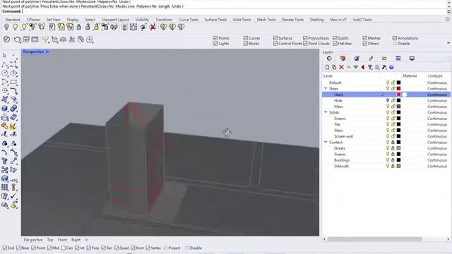Collapse the Steps layer group
This screenshot has width=452, height=254.
tap(326, 88)
